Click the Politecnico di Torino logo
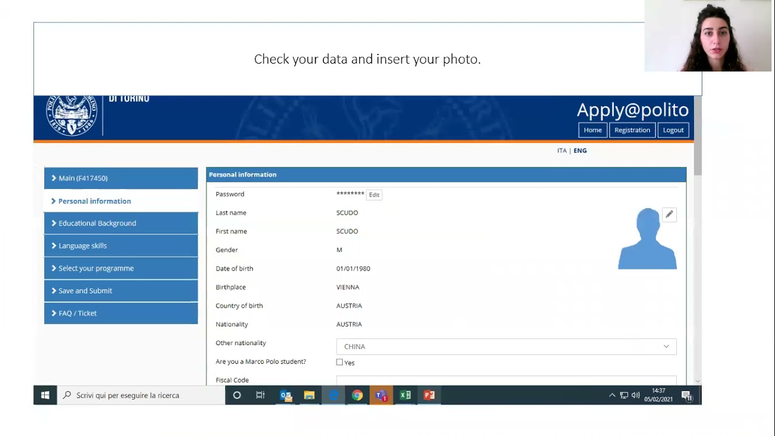Image resolution: width=775 pixels, height=436 pixels. click(x=72, y=115)
